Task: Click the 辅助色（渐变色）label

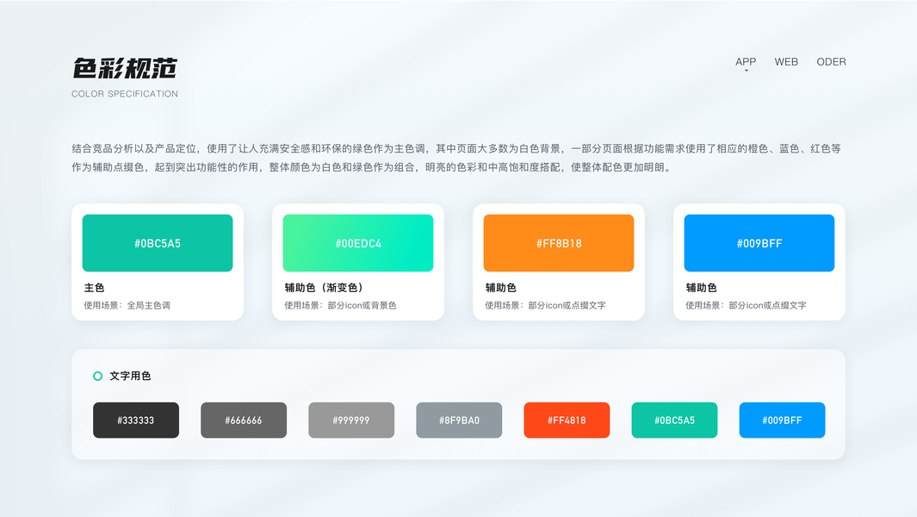Action: pyautogui.click(x=325, y=288)
